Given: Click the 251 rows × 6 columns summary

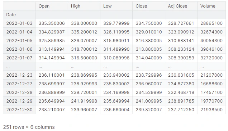Looking at the screenshot, I should (x=29, y=127).
